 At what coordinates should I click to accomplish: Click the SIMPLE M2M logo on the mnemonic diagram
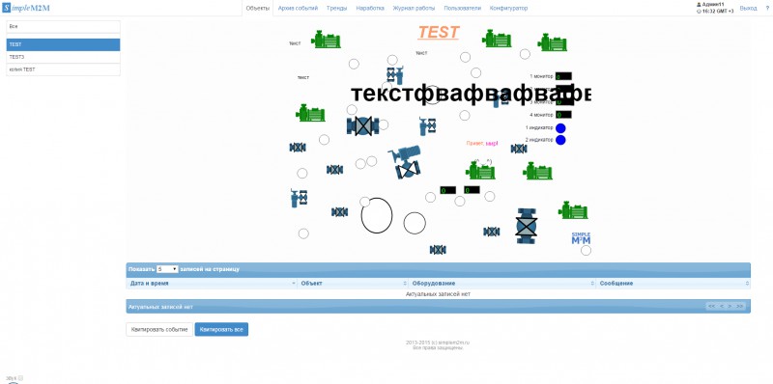[x=581, y=238]
